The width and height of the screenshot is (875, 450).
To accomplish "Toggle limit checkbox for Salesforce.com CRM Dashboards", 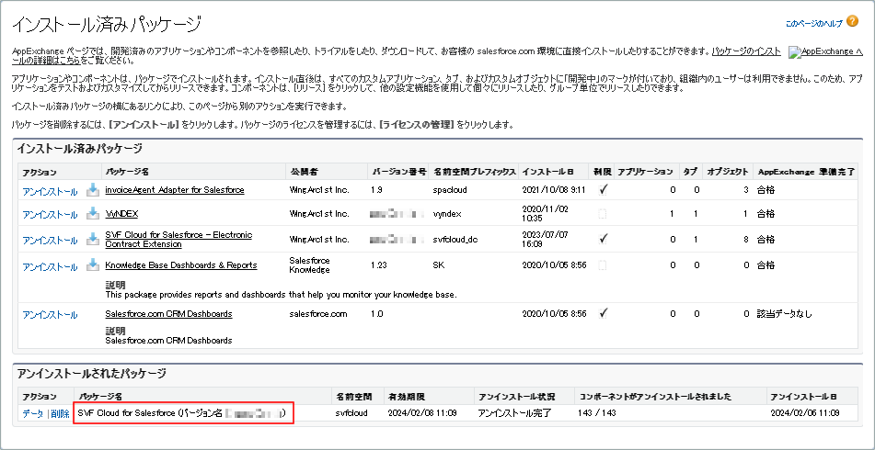I will point(603,313).
